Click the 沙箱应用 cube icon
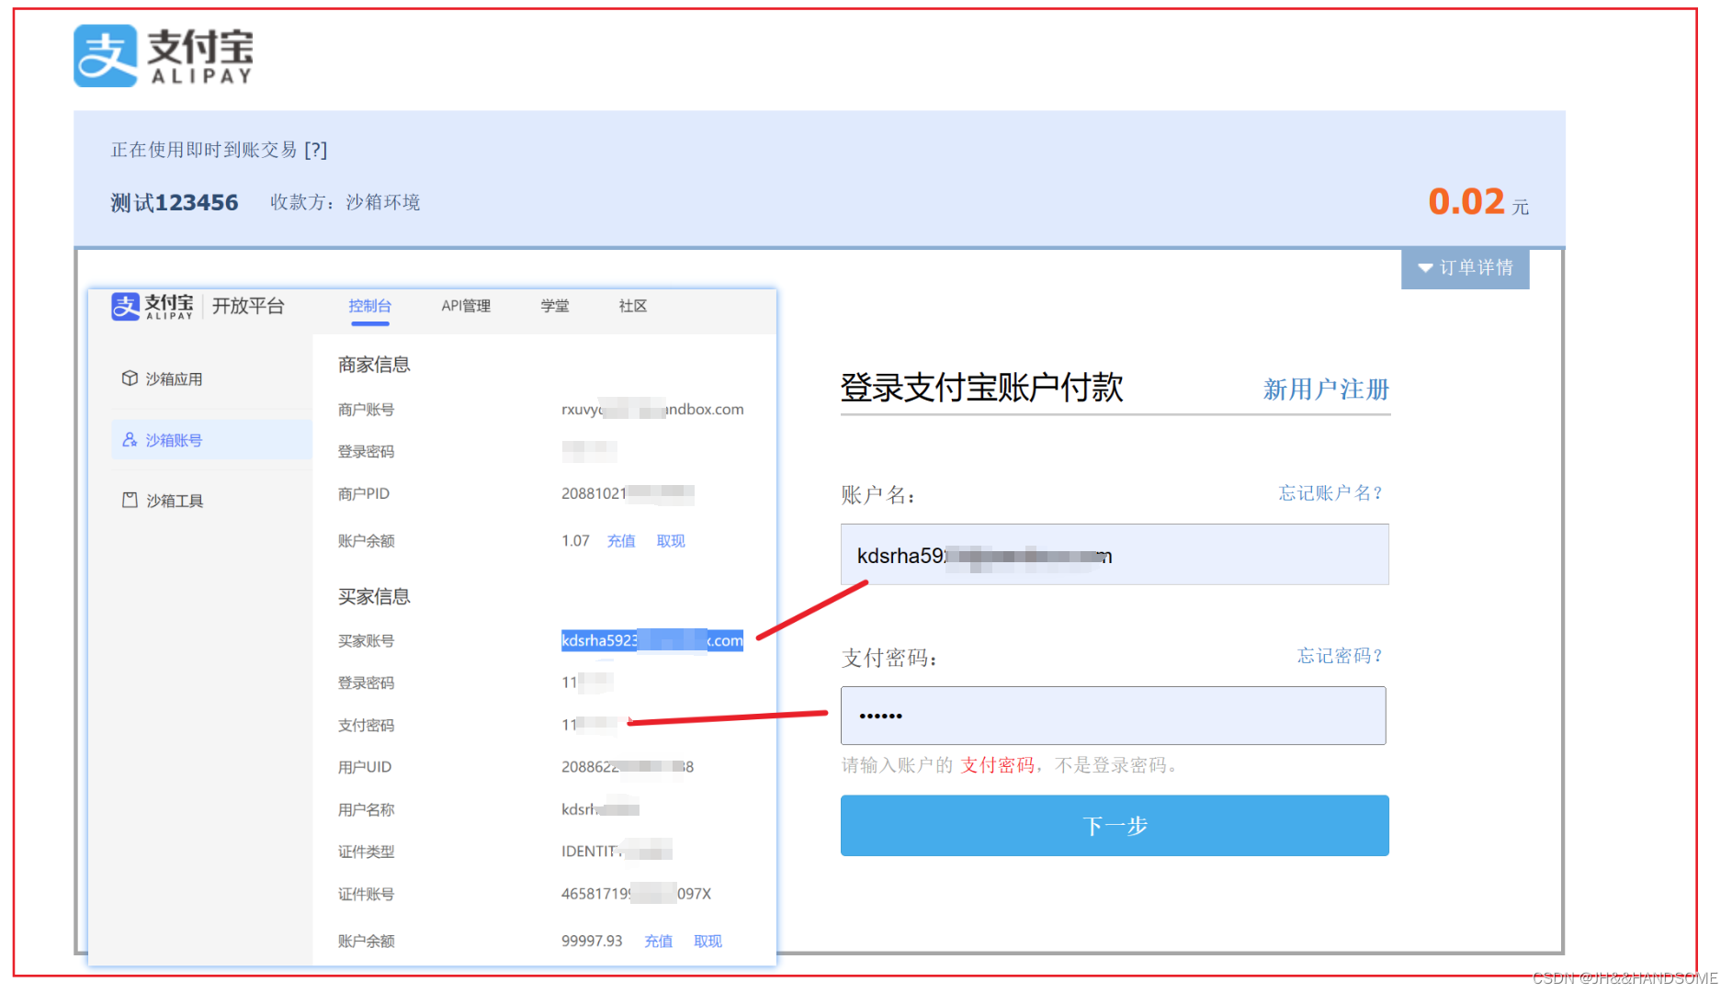Screen dimensions: 1732x993 [x=130, y=378]
